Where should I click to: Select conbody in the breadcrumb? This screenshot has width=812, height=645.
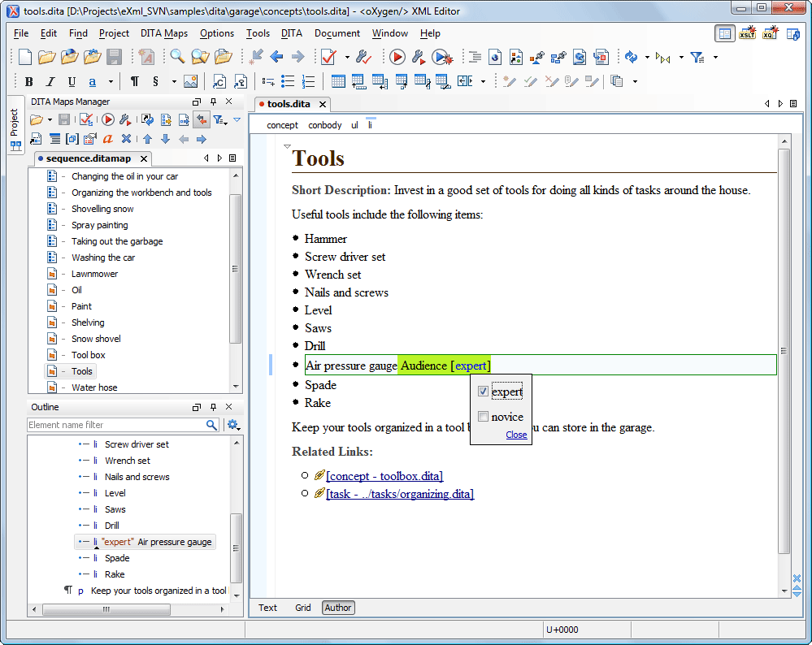tap(324, 125)
